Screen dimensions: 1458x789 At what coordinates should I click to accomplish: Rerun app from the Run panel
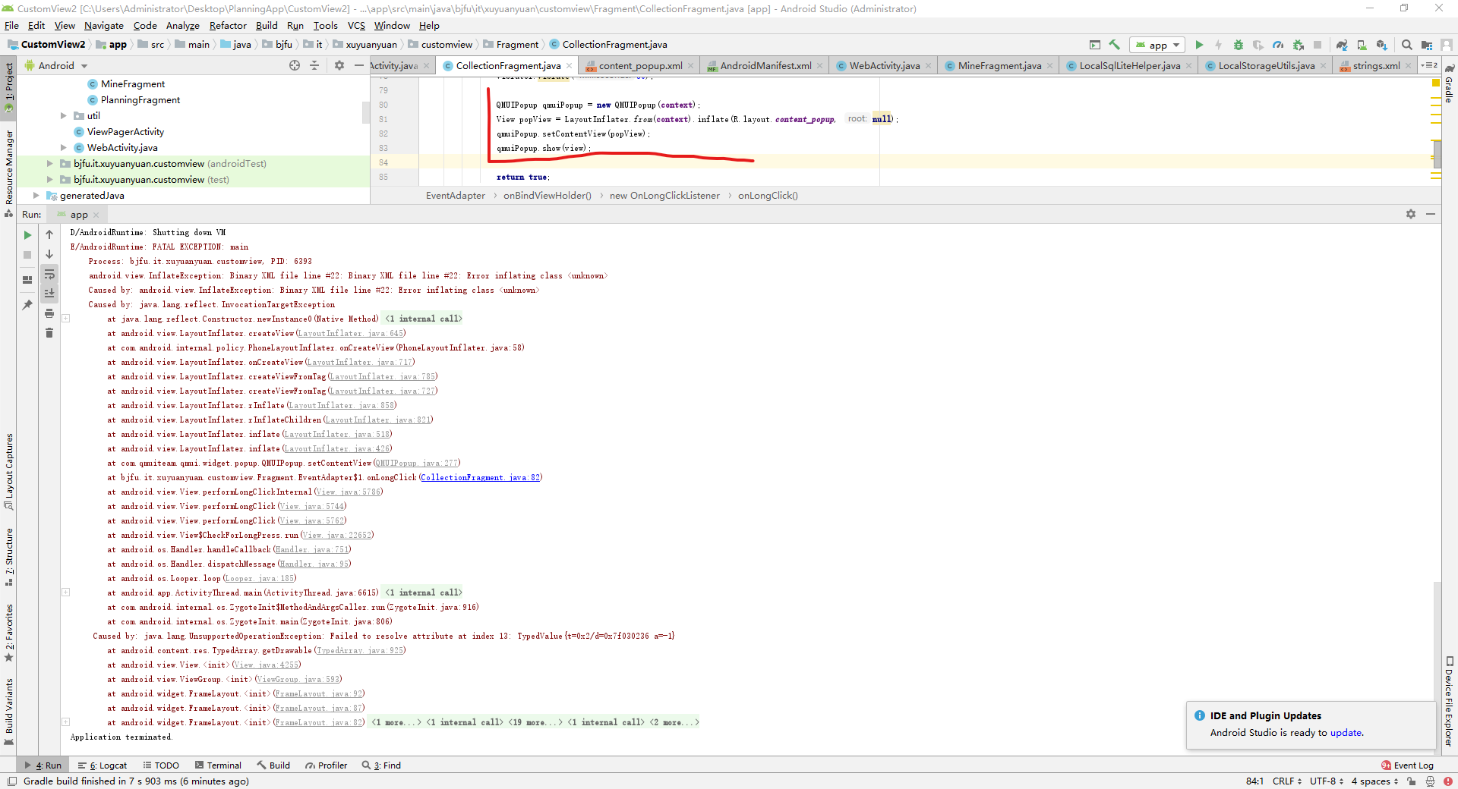coord(27,235)
